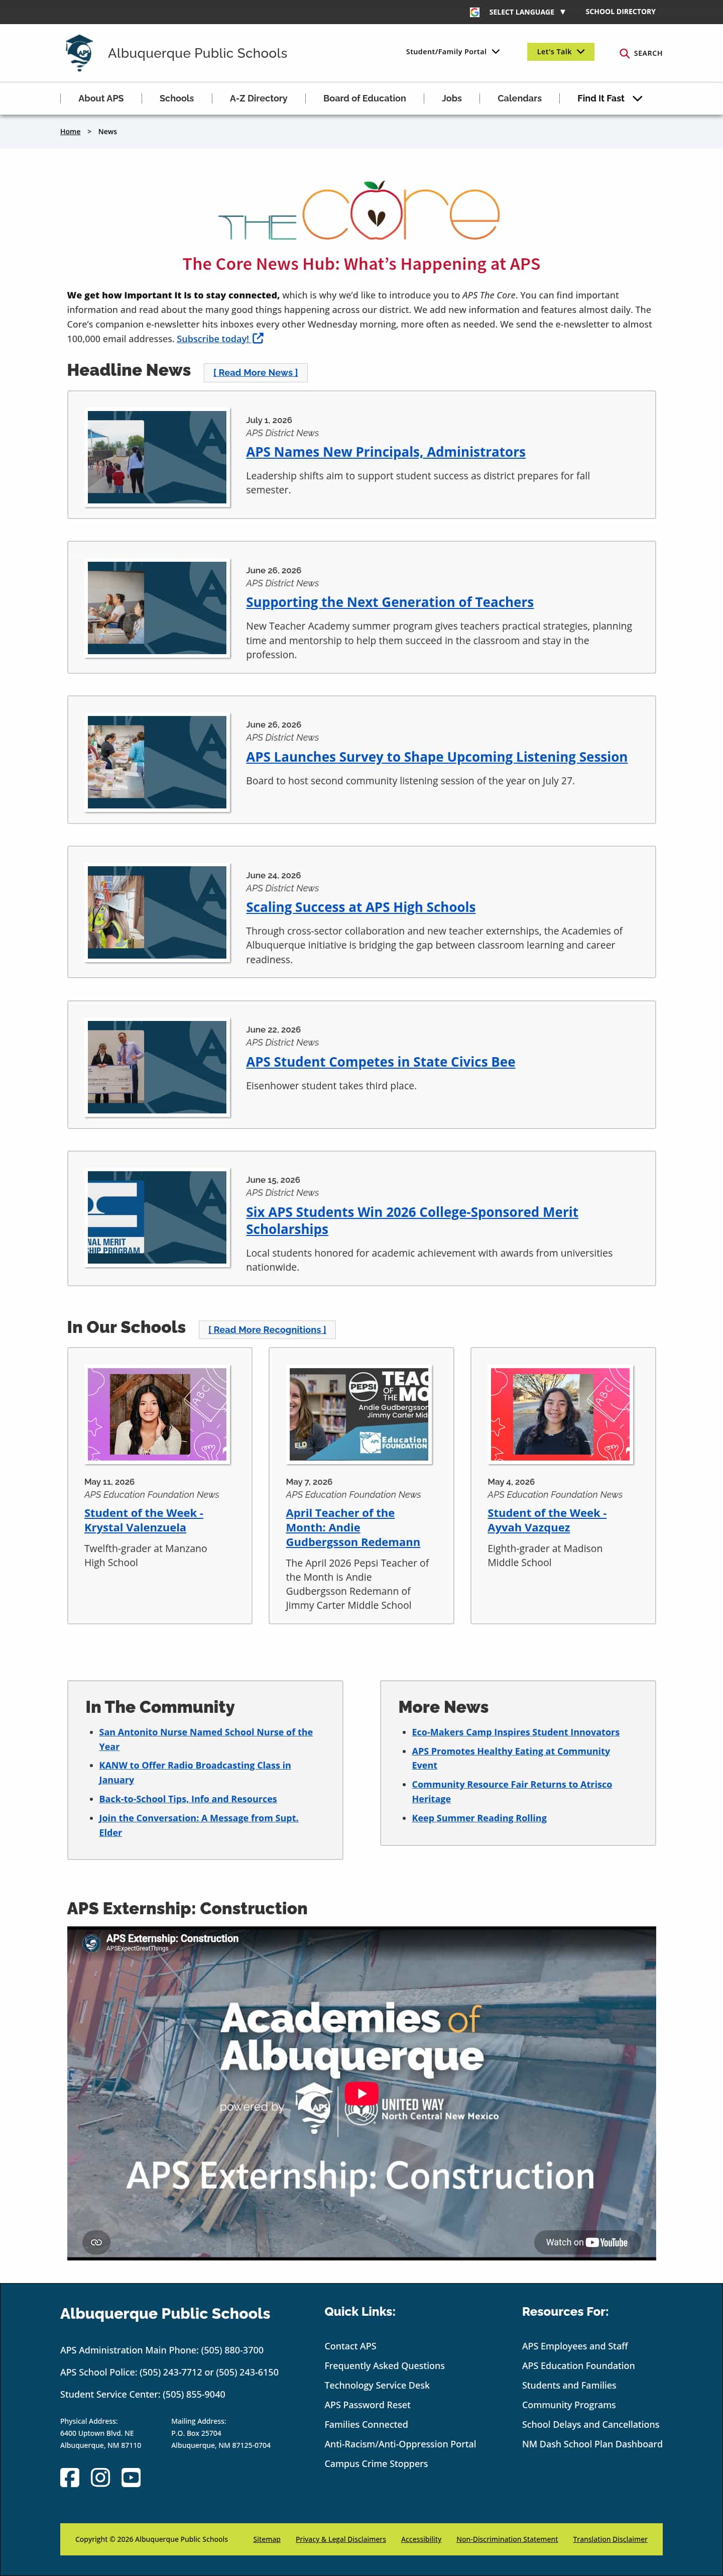Click NM Dash School Plan Dashboard link
Screen dimensions: 723x2576
tap(592, 2444)
